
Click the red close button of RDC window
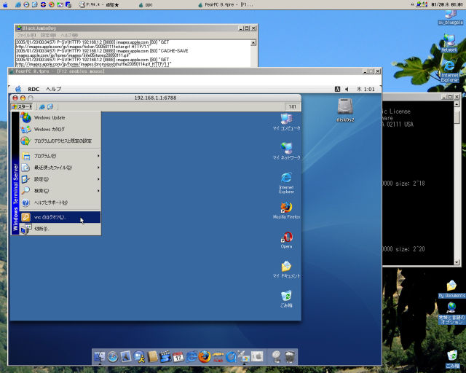15,98
